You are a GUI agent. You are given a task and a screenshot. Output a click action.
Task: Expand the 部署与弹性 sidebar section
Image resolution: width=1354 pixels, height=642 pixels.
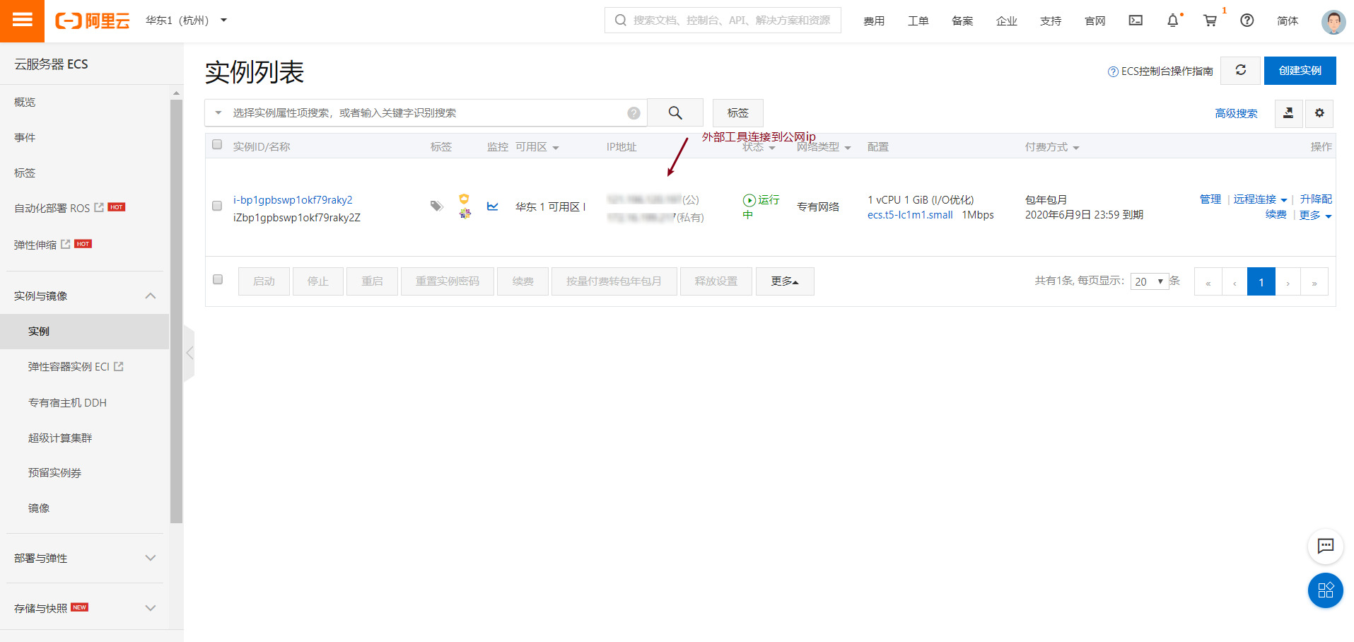pyautogui.click(x=85, y=558)
